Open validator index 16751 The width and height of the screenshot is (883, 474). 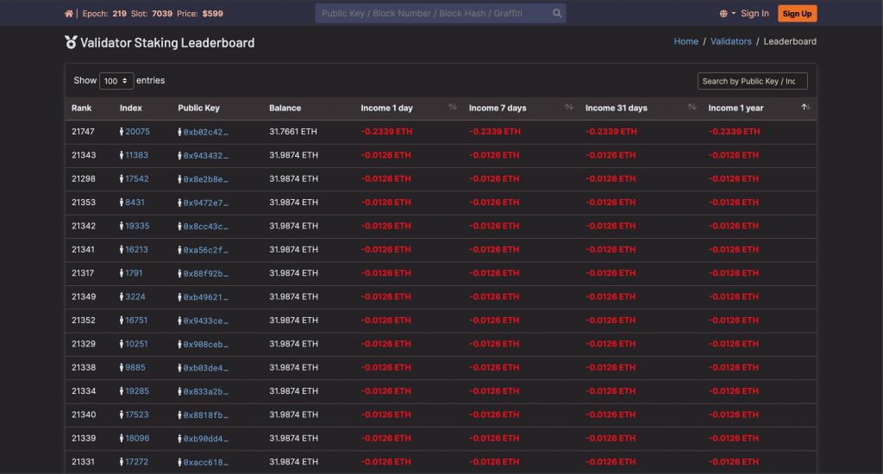tap(136, 321)
